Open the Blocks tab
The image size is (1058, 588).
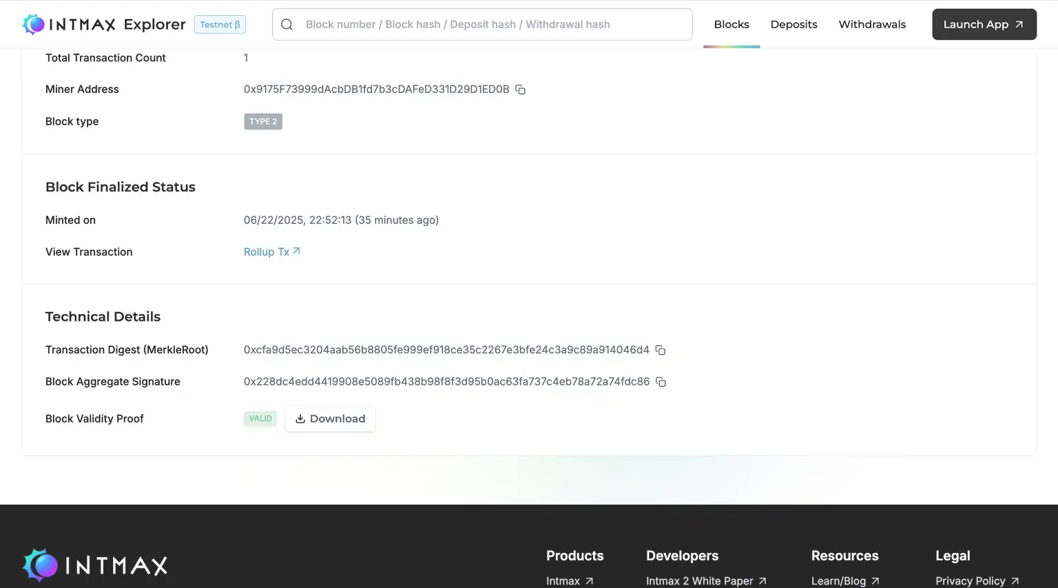pos(731,25)
